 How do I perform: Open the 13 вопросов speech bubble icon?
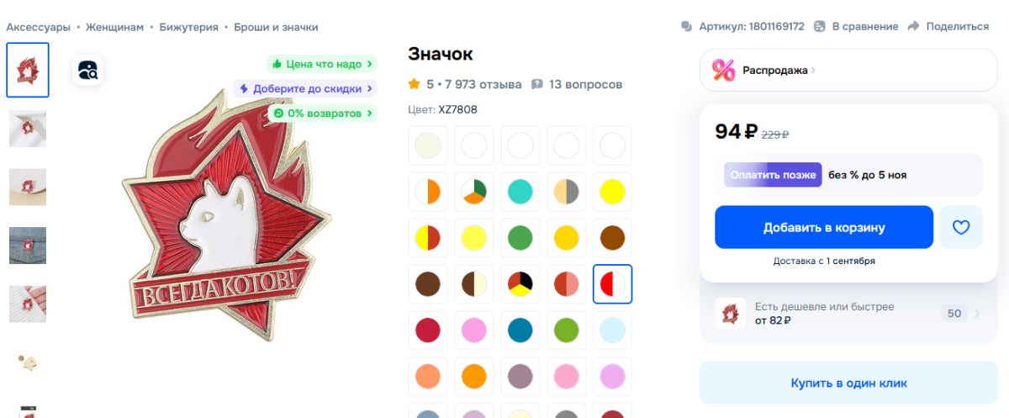[x=537, y=85]
